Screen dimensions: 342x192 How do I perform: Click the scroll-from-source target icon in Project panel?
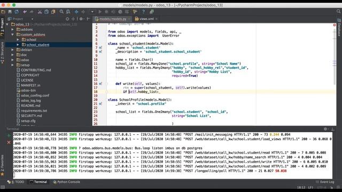tap(67, 19)
